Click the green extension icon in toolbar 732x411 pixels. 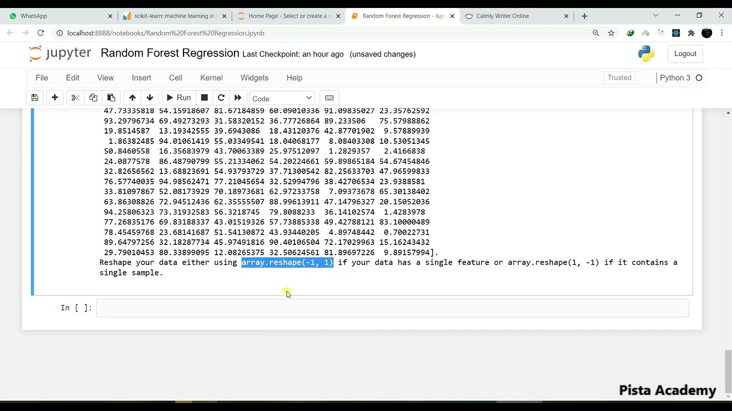(630, 33)
